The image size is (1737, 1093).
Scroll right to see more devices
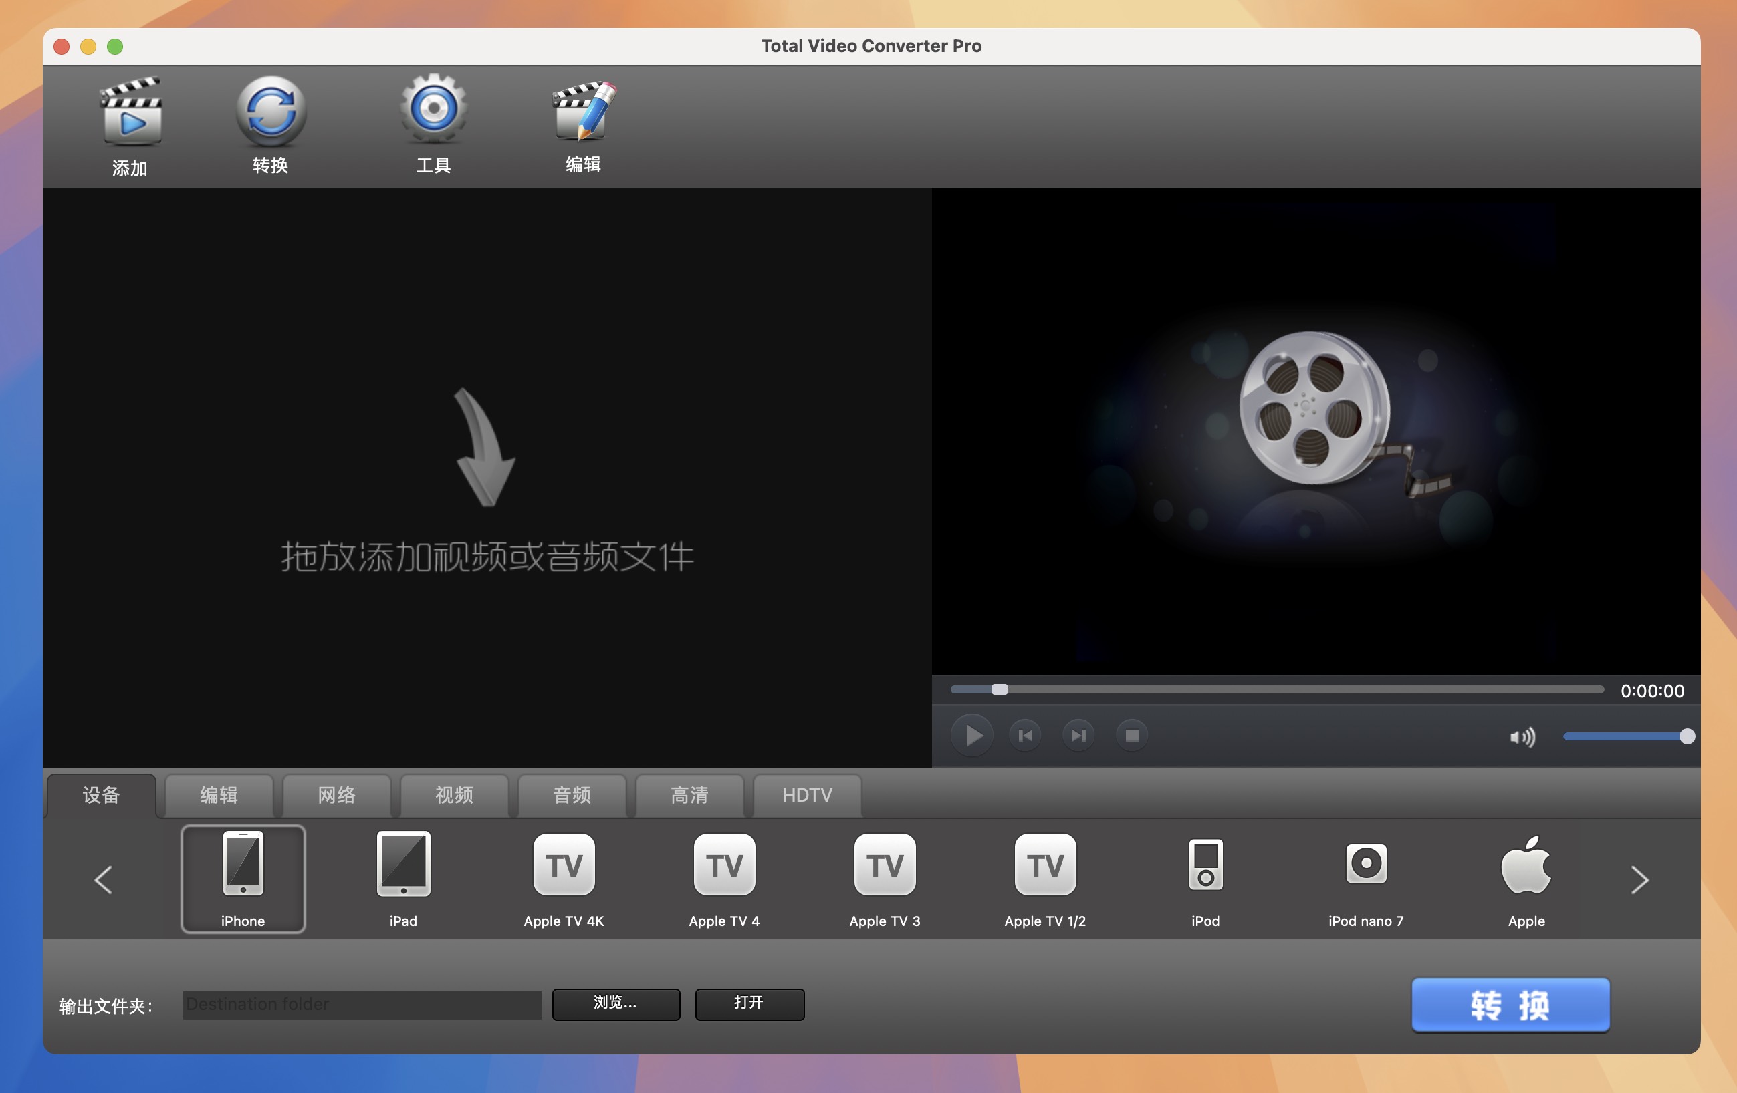[x=1640, y=878]
